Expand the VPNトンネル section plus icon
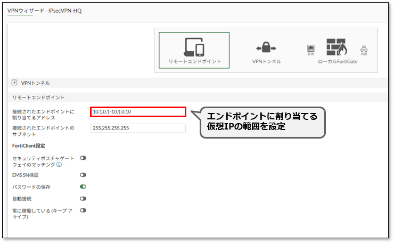The width and height of the screenshot is (394, 243). coord(14,83)
